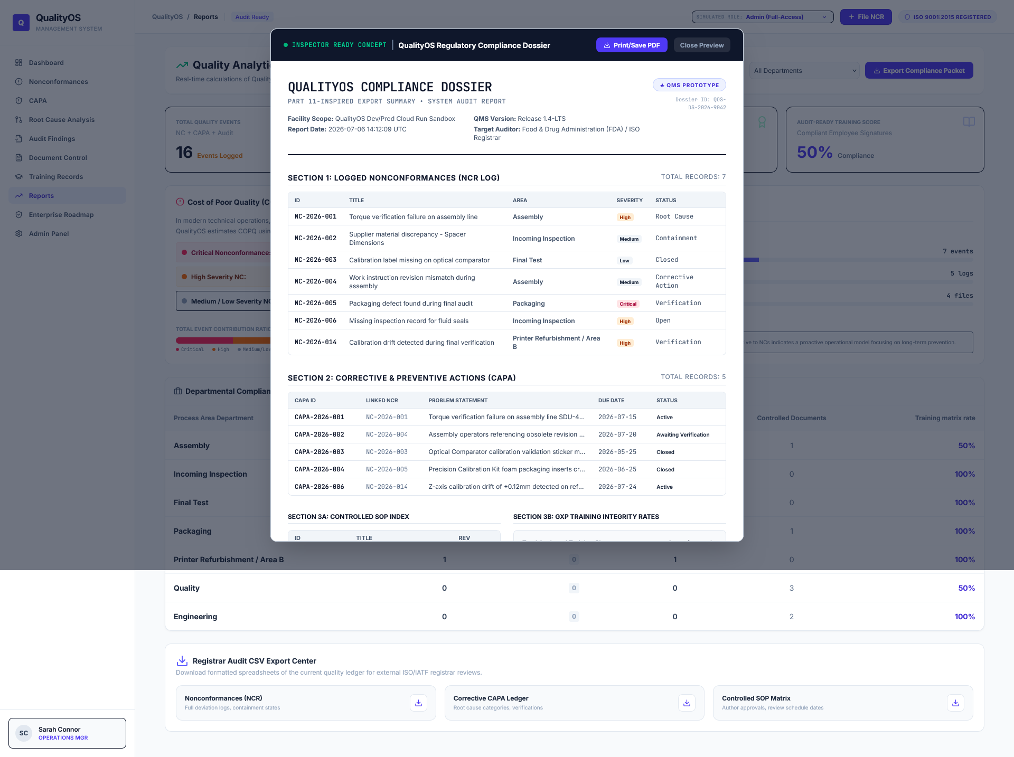Viewport: 1014px width, 757px height.
Task: Click the Assembly department row label
Action: (192, 446)
